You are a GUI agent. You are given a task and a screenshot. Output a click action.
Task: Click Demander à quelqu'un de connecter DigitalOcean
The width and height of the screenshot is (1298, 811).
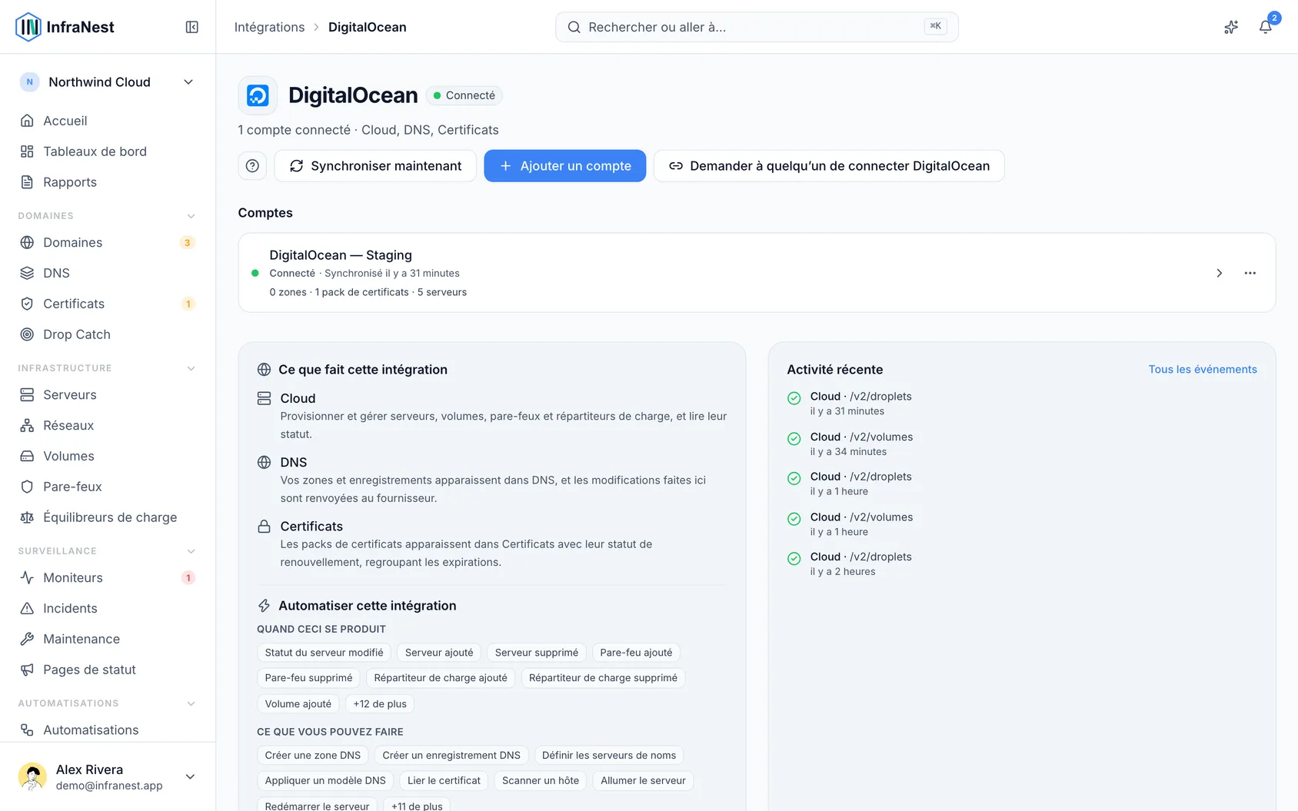pyautogui.click(x=829, y=166)
